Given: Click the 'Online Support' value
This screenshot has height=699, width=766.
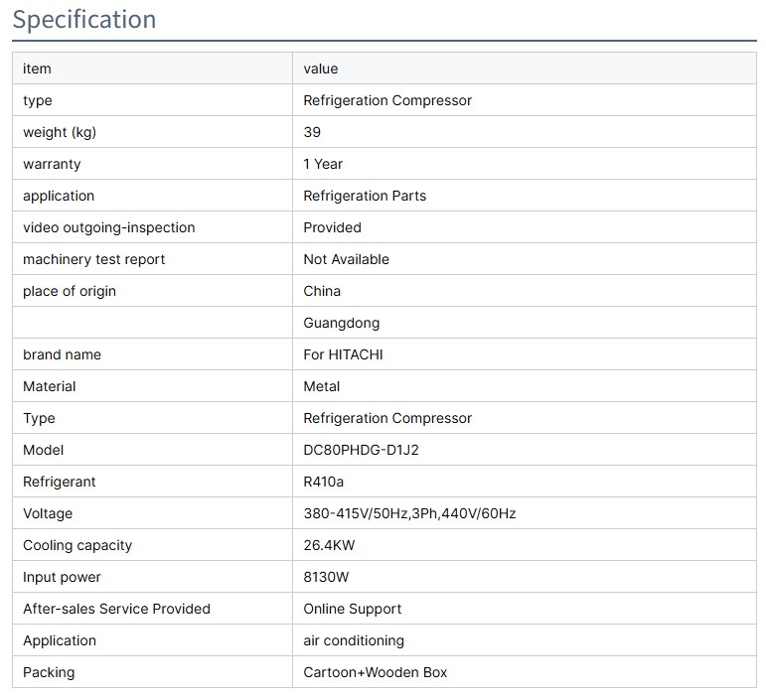Looking at the screenshot, I should (353, 609).
